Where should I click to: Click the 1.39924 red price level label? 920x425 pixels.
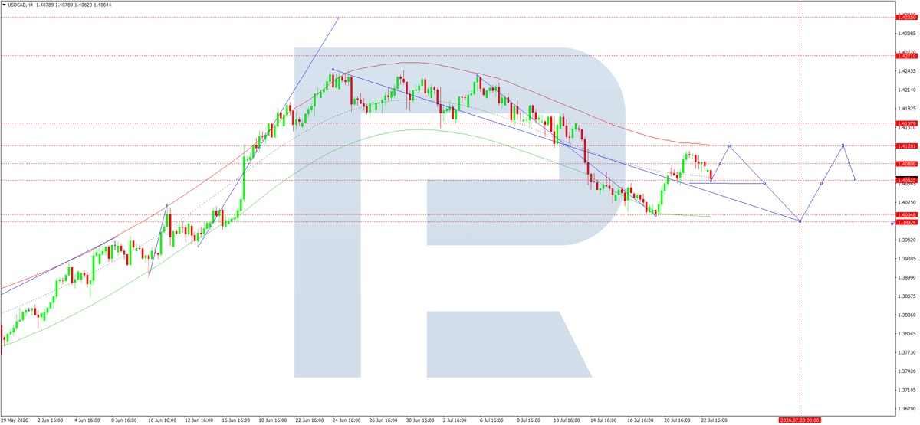coord(908,222)
